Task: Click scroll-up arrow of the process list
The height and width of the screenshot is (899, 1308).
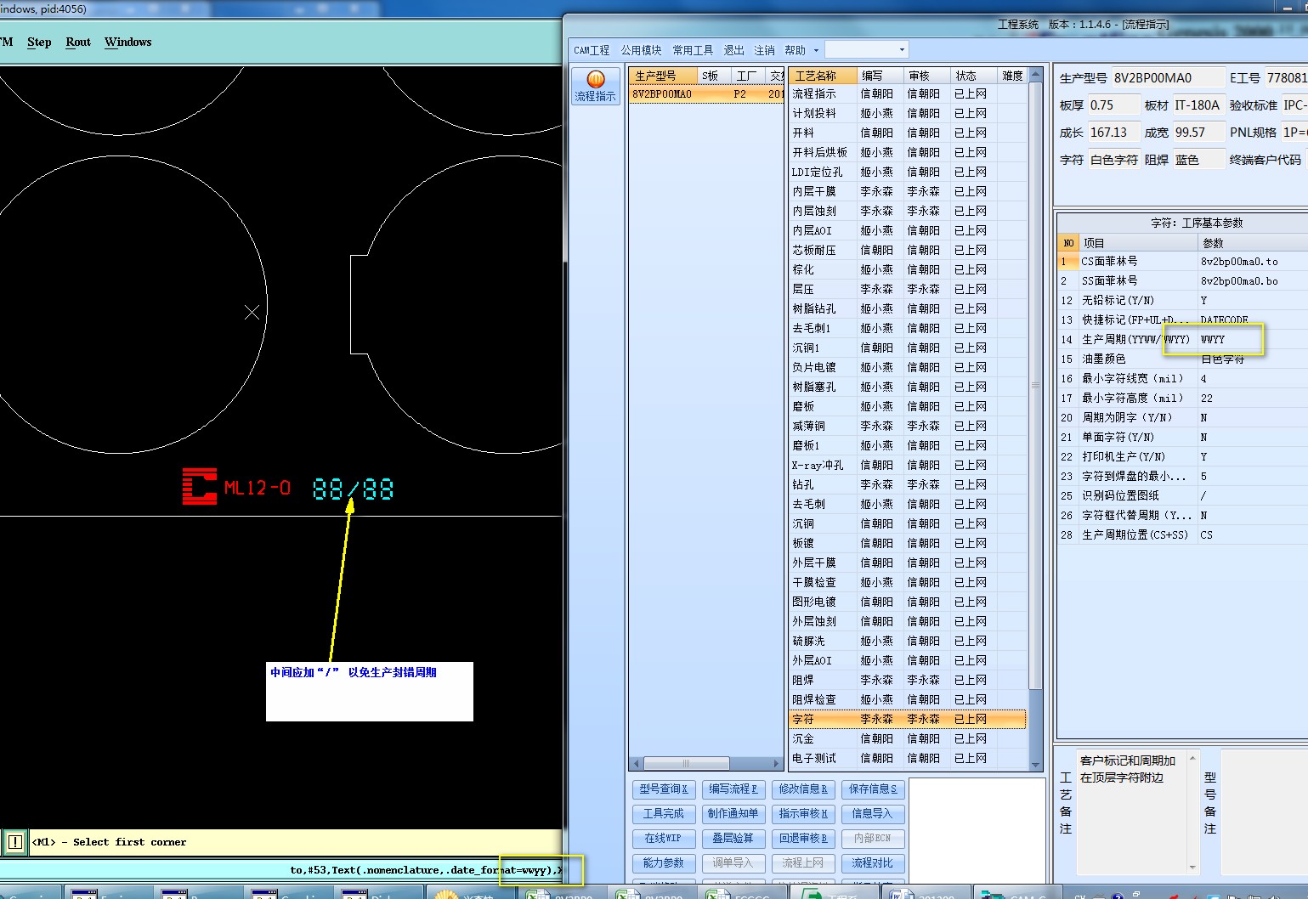Action: [x=1035, y=76]
